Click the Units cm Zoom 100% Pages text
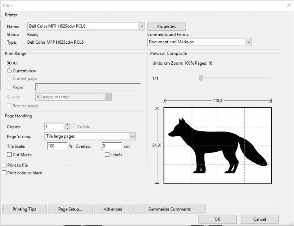Viewport: 294px width, 226px height. click(x=182, y=63)
